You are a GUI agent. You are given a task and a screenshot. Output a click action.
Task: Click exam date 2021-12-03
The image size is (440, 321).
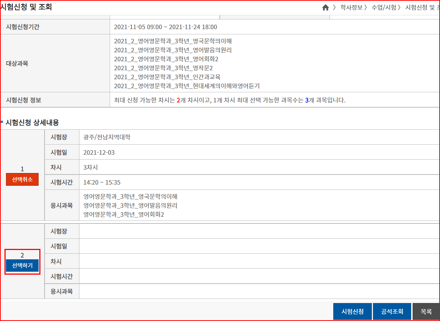pyautogui.click(x=99, y=152)
